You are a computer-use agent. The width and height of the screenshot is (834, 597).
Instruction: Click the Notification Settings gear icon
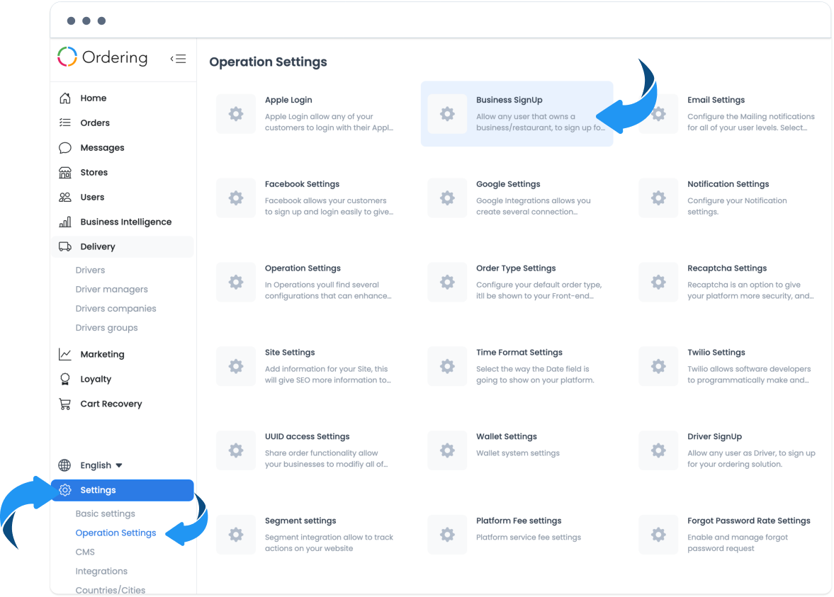(x=658, y=198)
